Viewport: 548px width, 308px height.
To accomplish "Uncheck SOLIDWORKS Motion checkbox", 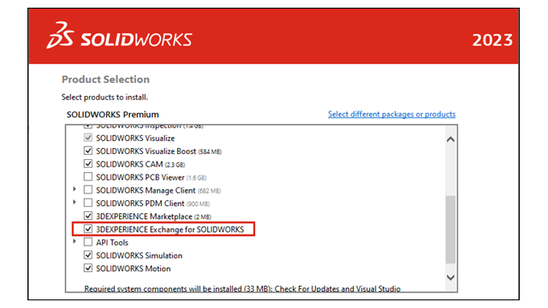I will 88,268.
